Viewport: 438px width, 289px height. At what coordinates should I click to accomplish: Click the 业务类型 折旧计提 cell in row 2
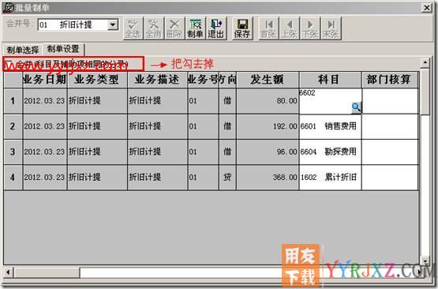point(97,126)
